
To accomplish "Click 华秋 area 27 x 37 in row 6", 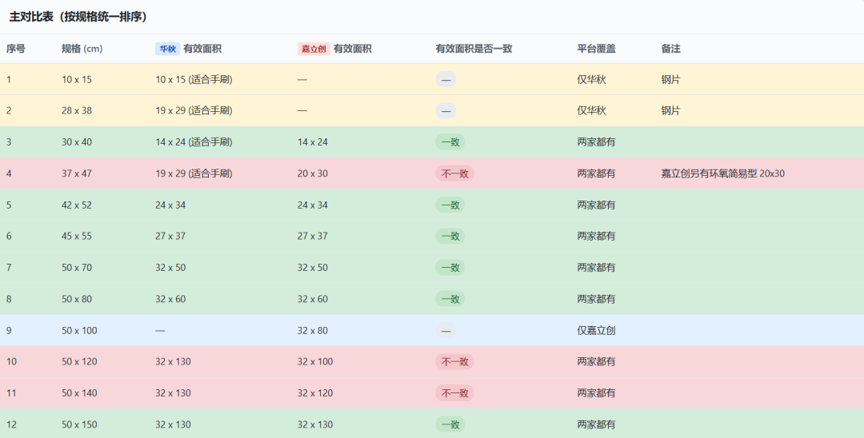I will [170, 236].
